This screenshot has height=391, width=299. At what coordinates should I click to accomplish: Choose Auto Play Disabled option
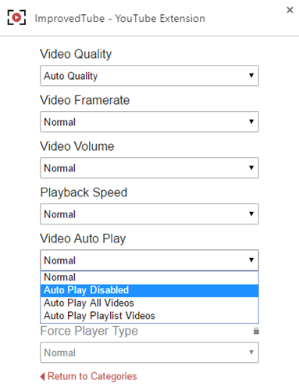coord(149,290)
